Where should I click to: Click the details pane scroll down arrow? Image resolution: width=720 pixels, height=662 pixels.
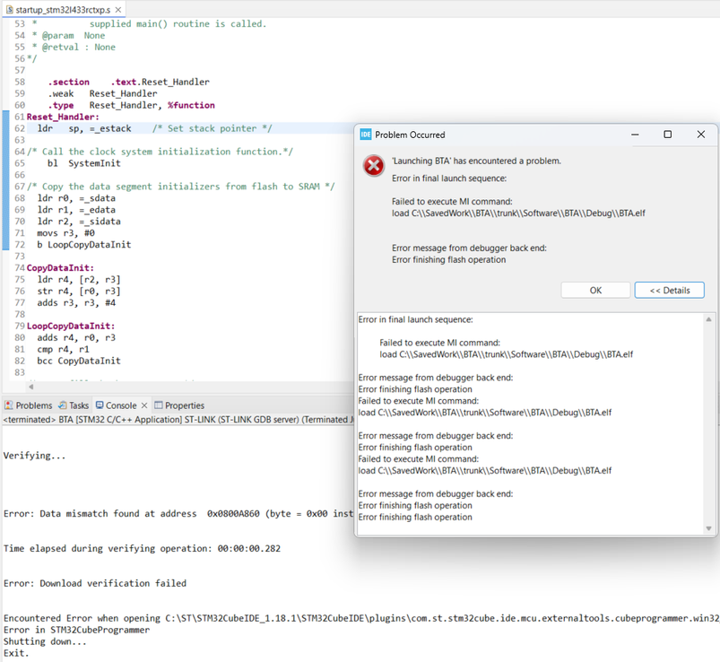(x=708, y=528)
